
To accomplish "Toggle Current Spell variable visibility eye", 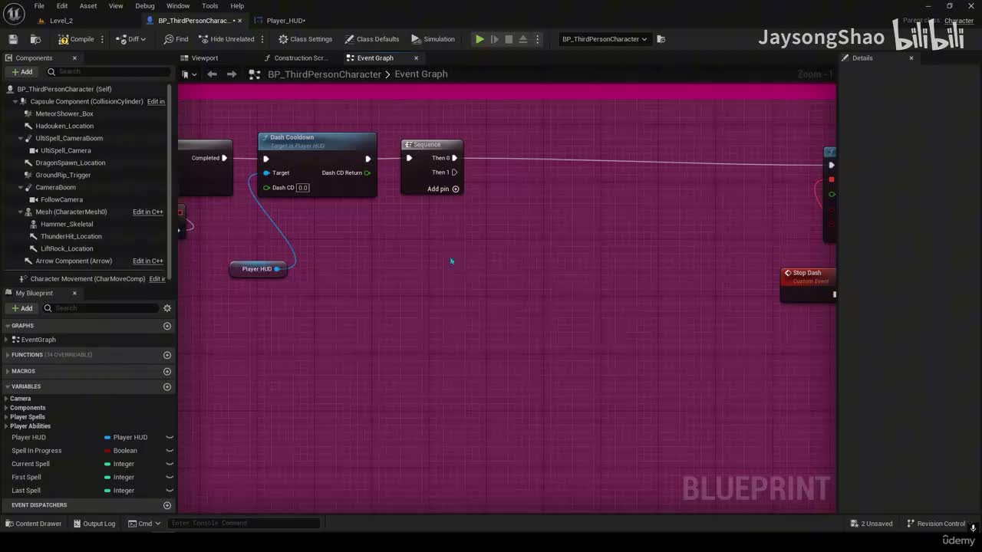I will (170, 464).
